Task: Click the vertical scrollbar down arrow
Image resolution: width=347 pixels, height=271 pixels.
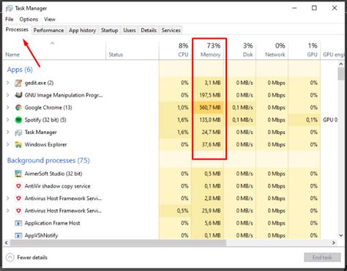Action: 341,235
